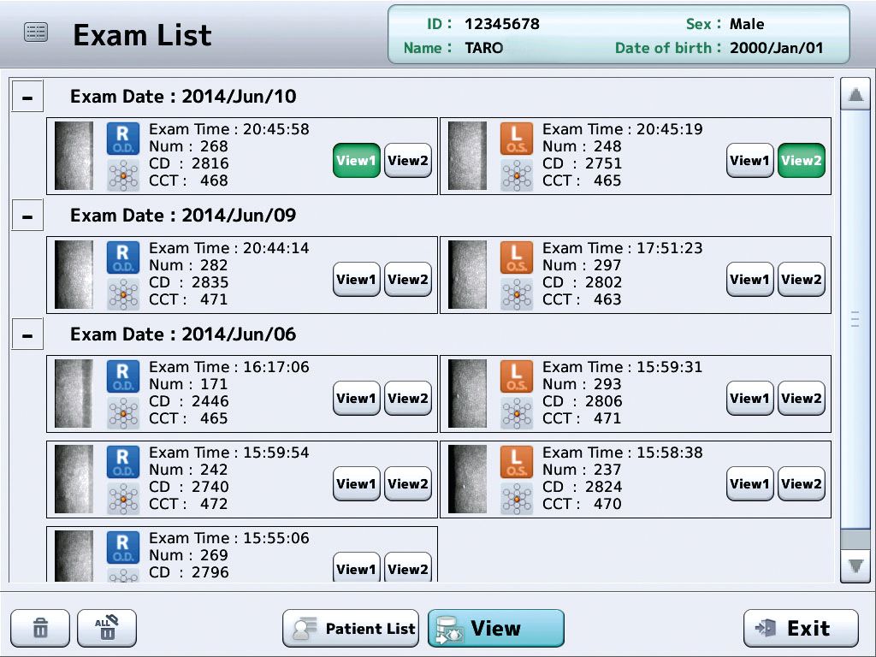Collapse the 2014/Jun/09 exam date group

tap(27, 216)
